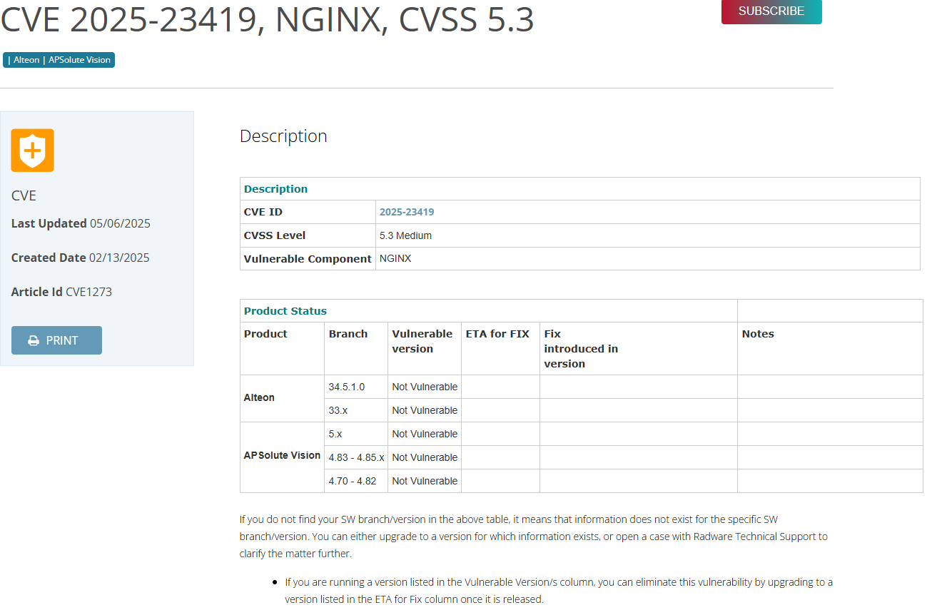Click the Product Status table header
The width and height of the screenshot is (932, 610).
pos(489,311)
